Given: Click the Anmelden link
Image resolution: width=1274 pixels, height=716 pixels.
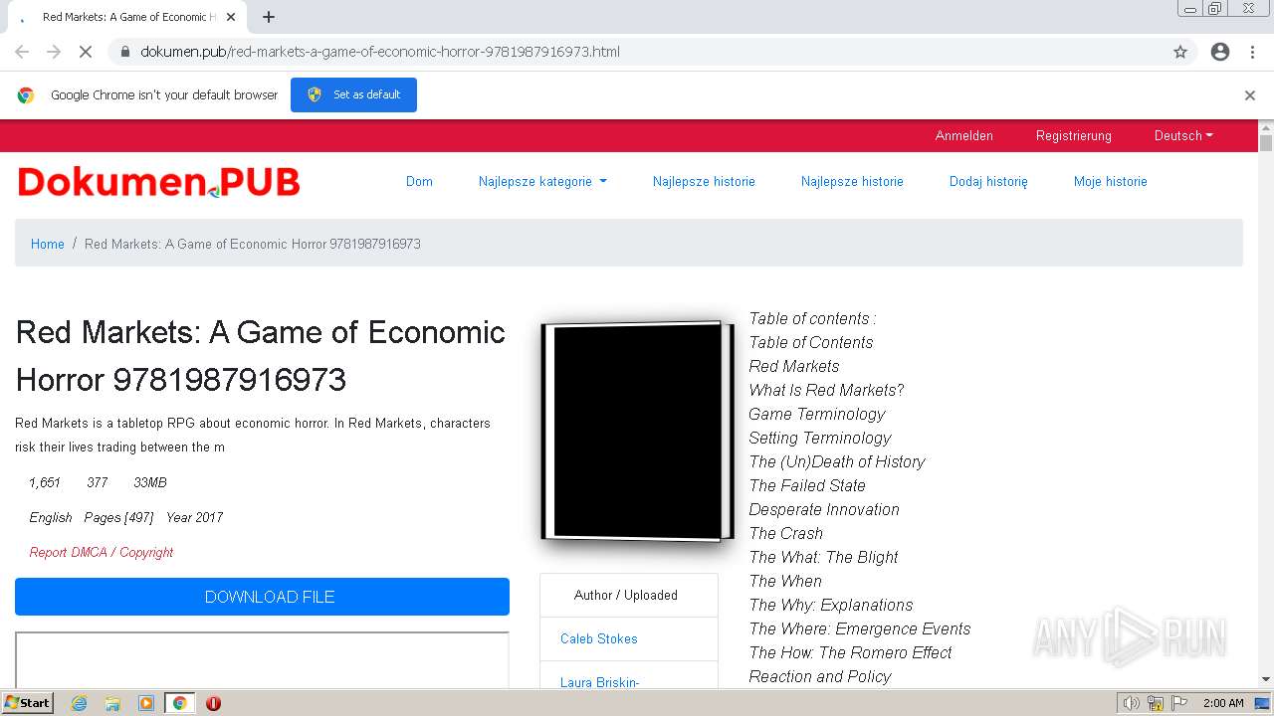Looking at the screenshot, I should 963,136.
